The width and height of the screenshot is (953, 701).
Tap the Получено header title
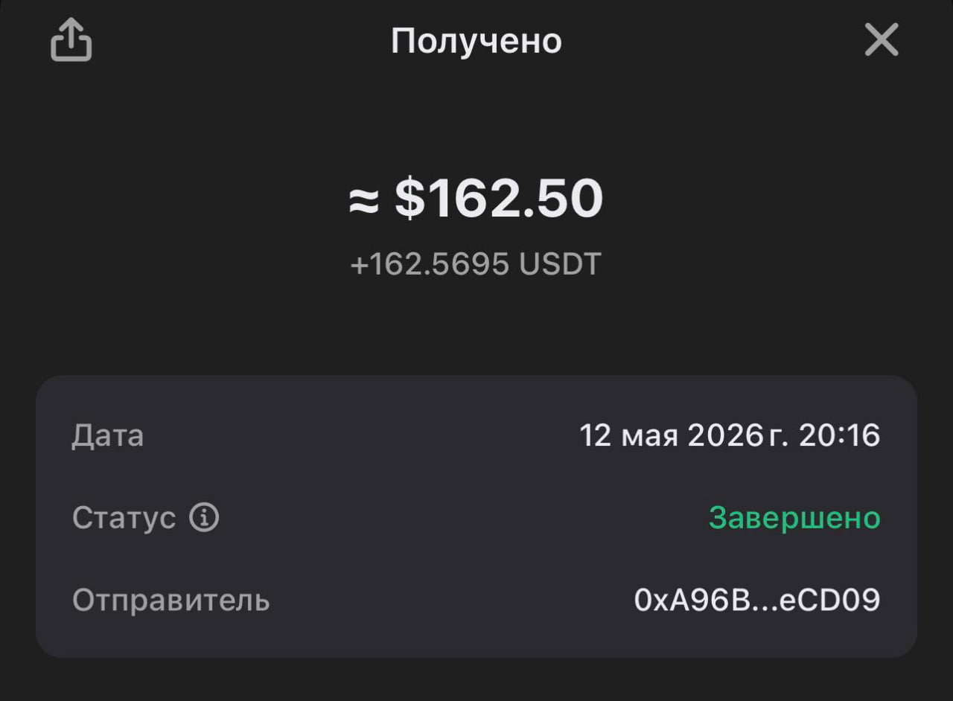476,41
